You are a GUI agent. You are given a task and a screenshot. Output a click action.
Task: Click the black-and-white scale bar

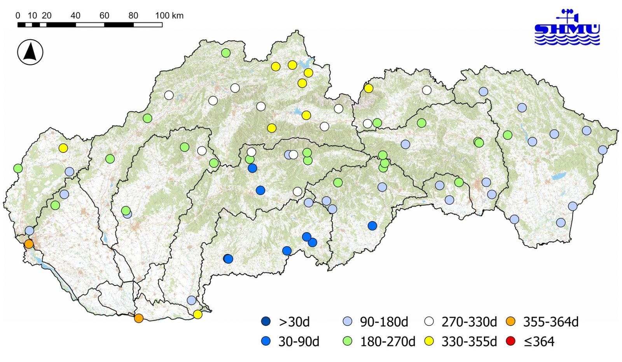(x=90, y=25)
